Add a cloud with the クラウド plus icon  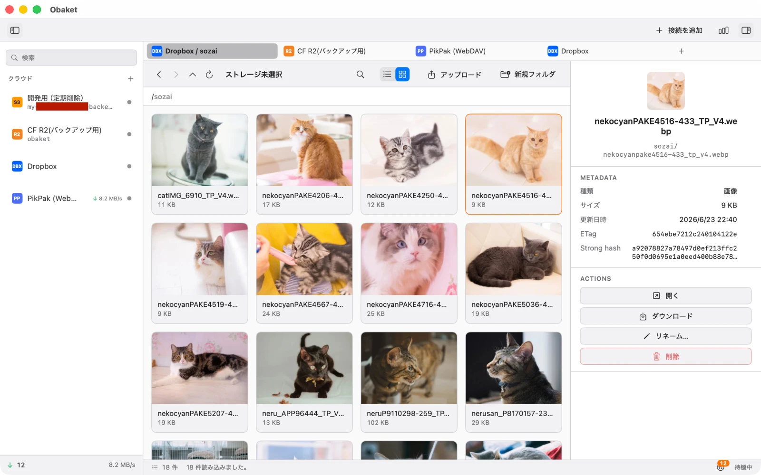click(x=131, y=79)
